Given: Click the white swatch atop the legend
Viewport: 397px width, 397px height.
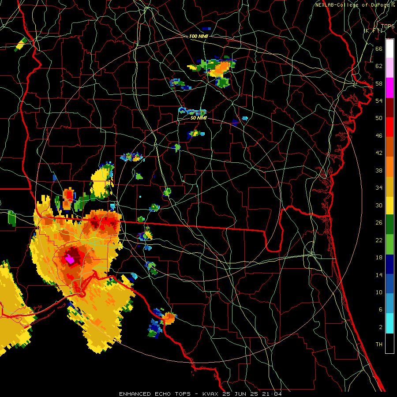Looking at the screenshot, I should 390,49.
